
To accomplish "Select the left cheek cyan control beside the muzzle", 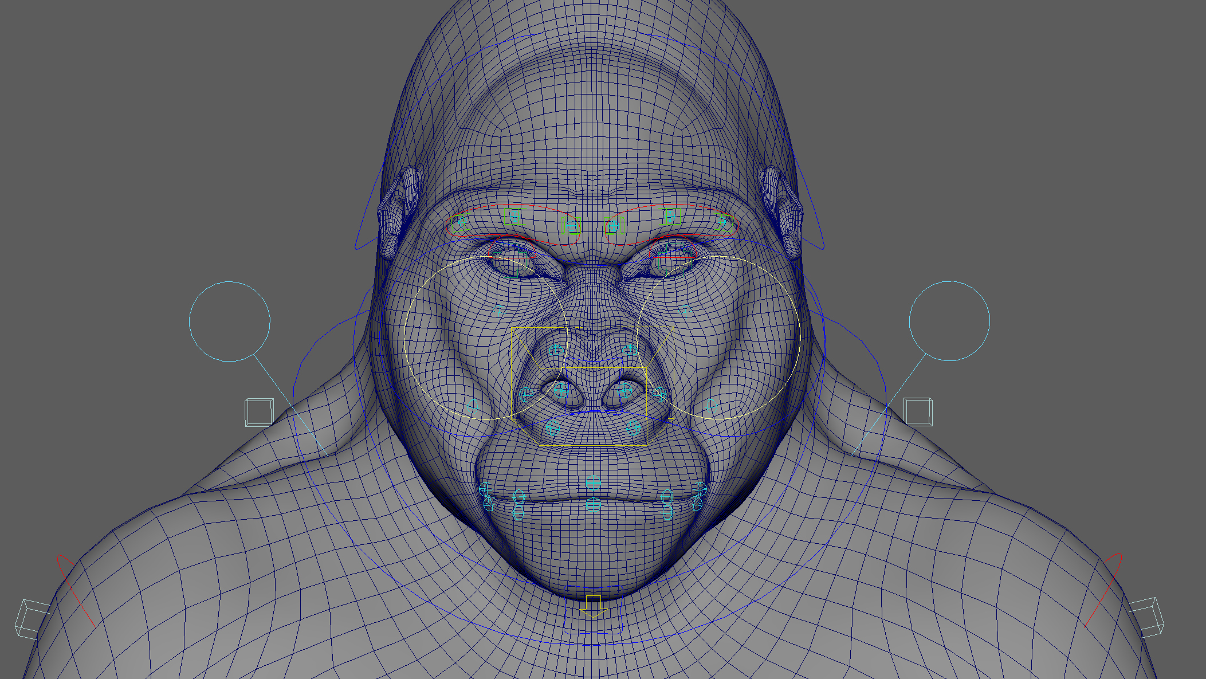I will (x=473, y=407).
